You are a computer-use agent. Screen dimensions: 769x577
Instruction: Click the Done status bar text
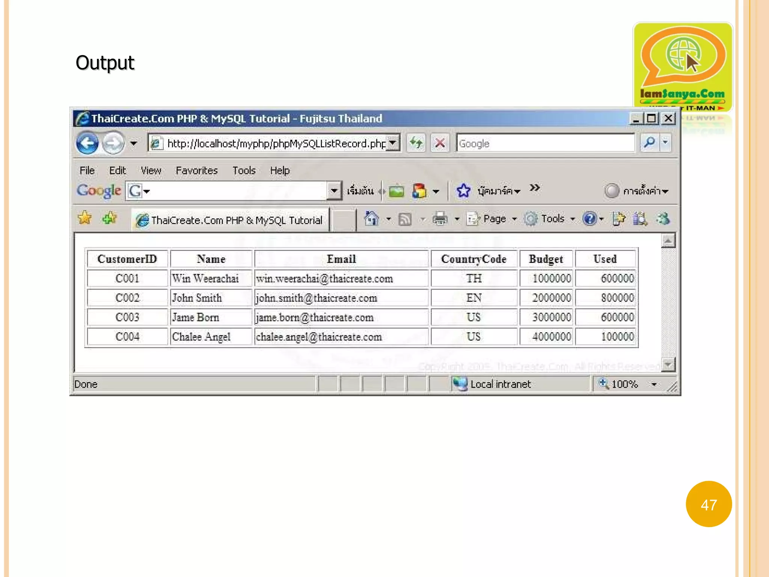click(86, 384)
